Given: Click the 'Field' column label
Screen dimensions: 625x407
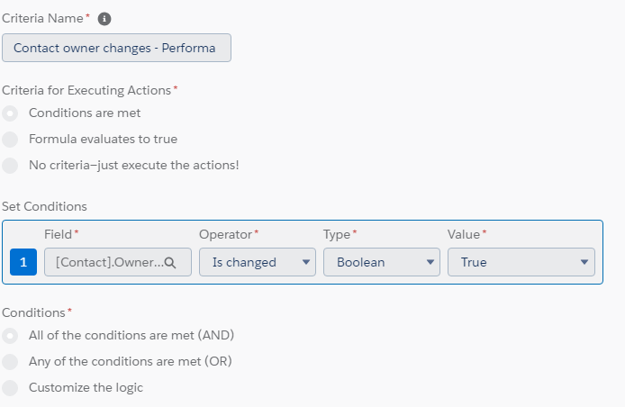Looking at the screenshot, I should point(58,234).
